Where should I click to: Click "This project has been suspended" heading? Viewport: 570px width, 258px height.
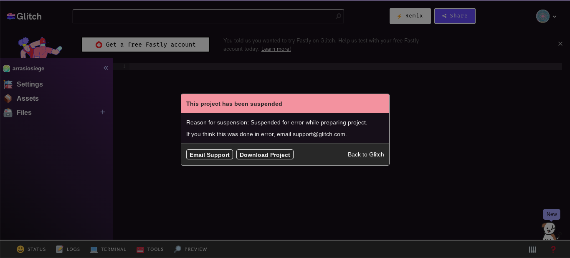pyautogui.click(x=234, y=104)
